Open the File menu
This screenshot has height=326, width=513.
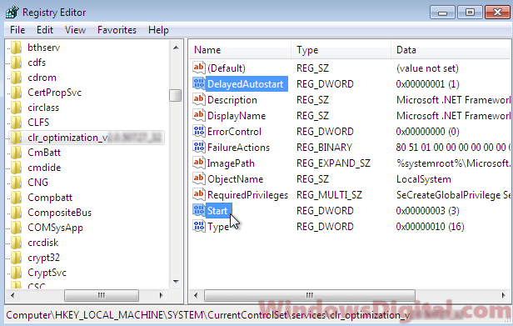[x=17, y=30]
